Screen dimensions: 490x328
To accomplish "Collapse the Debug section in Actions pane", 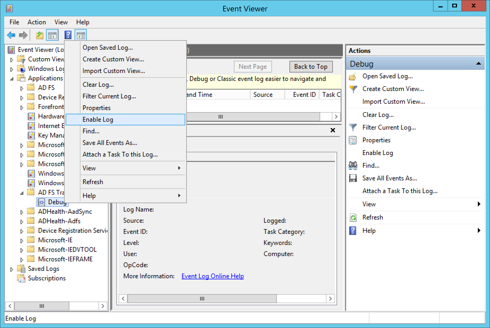I will pyautogui.click(x=478, y=63).
